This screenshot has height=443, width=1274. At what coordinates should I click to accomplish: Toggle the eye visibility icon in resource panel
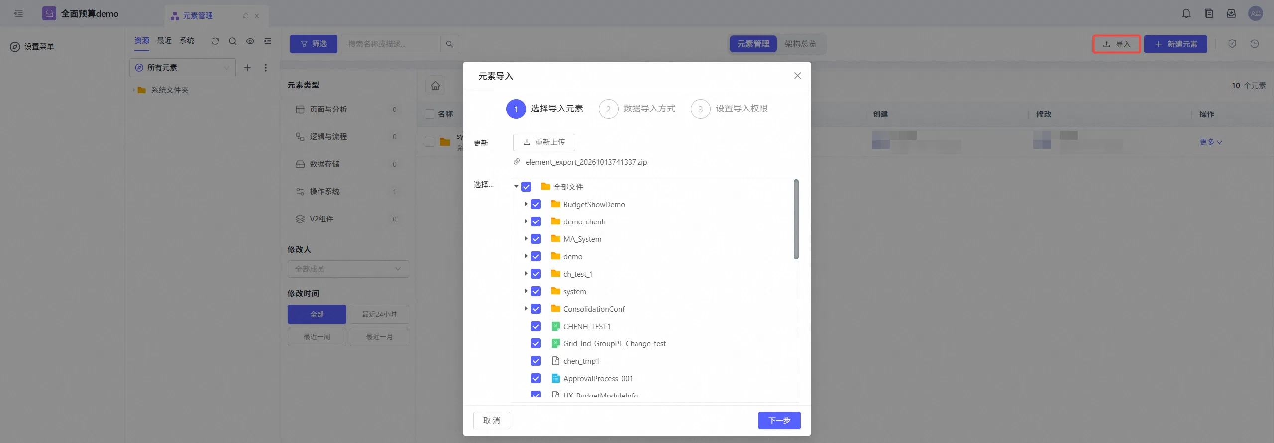[x=250, y=41]
